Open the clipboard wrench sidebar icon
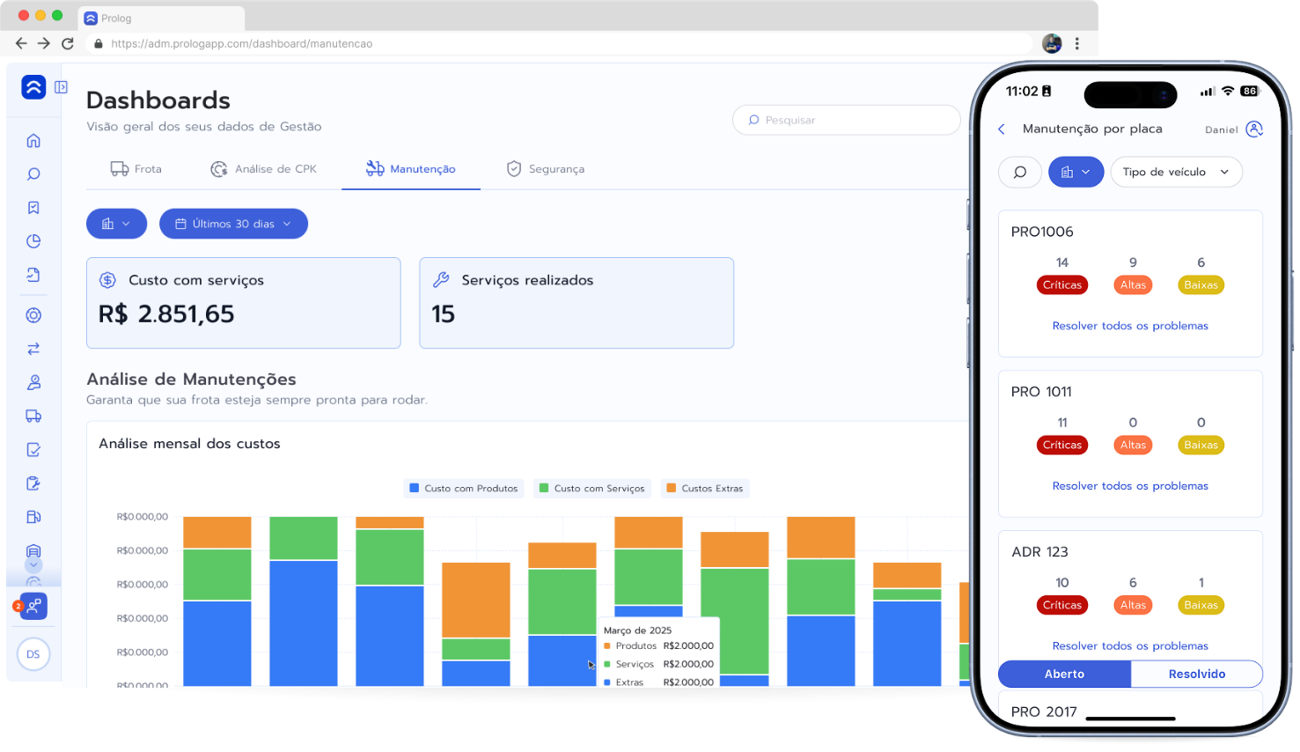 pyautogui.click(x=33, y=483)
